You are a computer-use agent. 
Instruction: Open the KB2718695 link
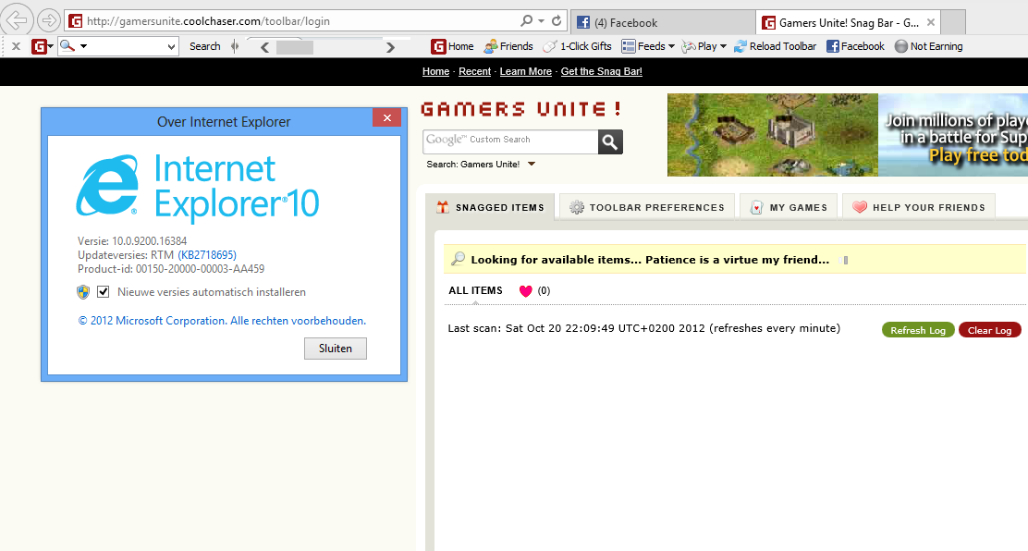[x=207, y=254]
